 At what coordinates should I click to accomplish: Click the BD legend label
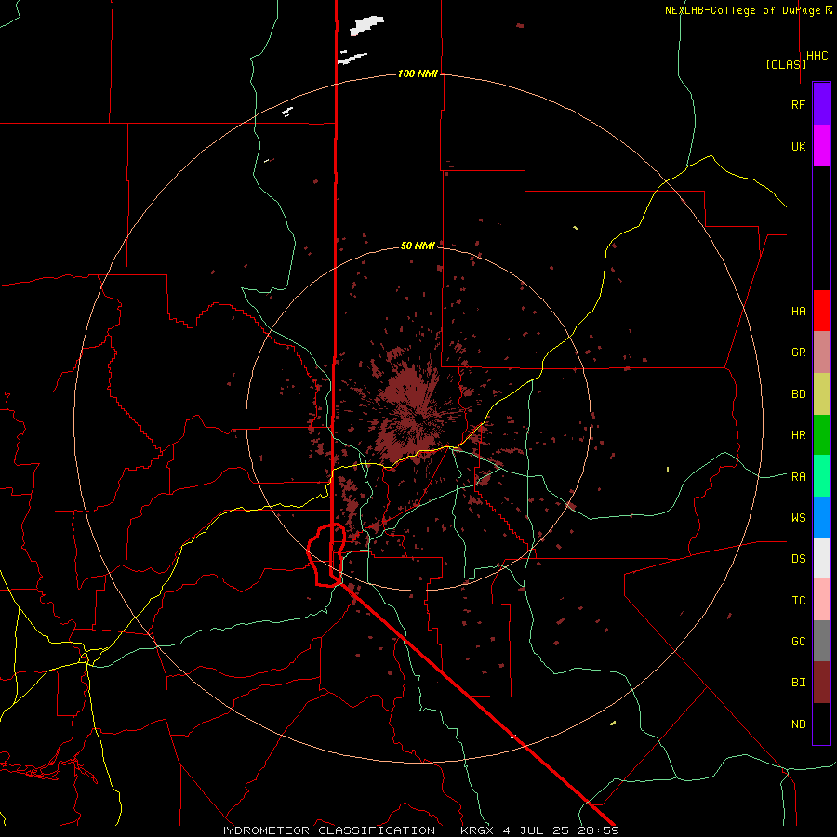[798, 394]
